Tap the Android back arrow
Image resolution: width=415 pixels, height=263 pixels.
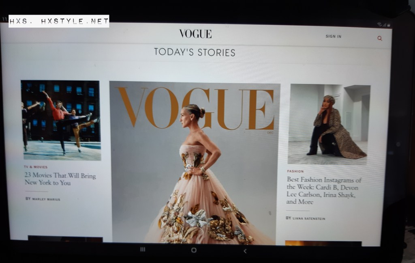pyautogui.click(x=245, y=251)
